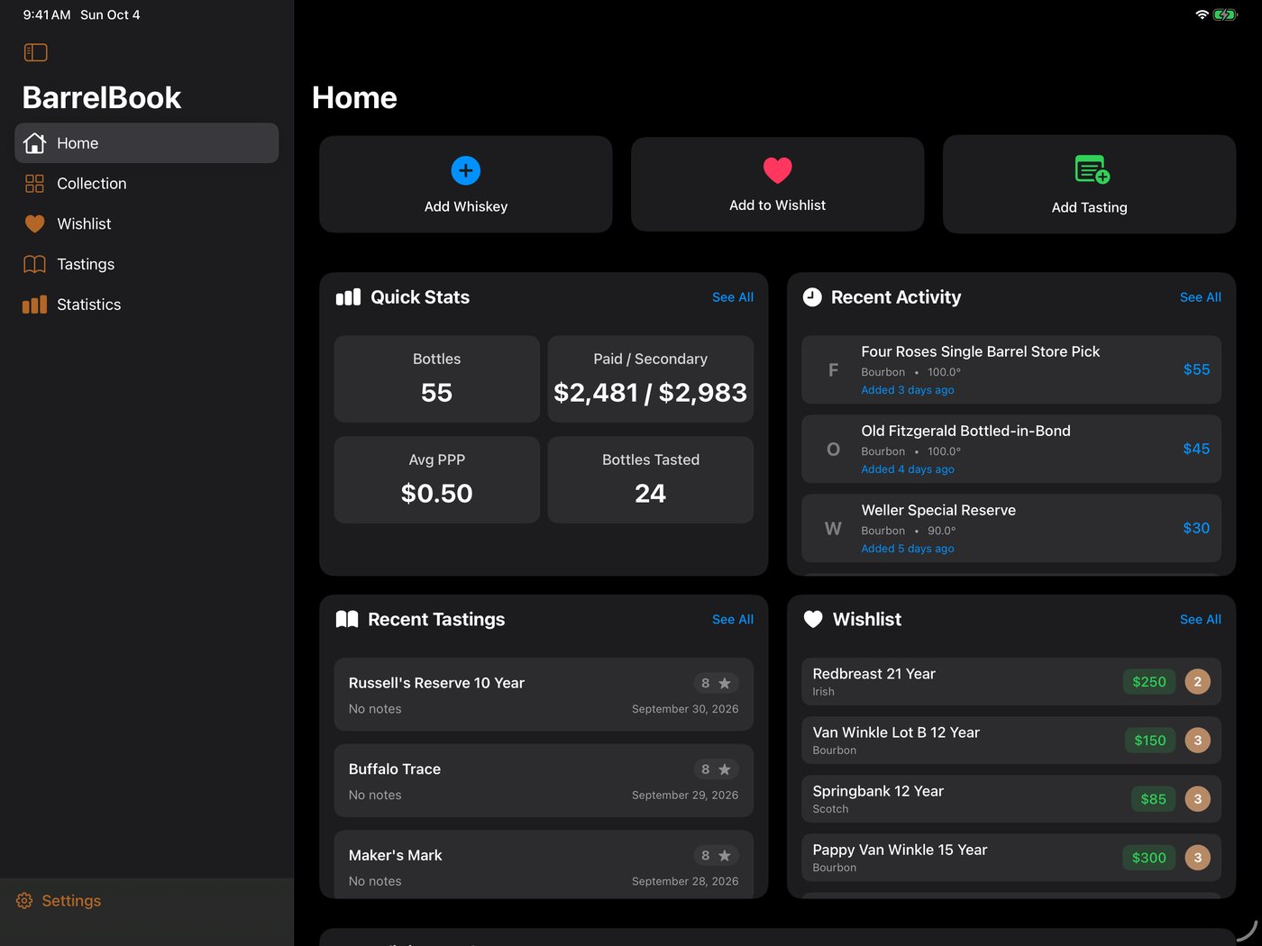Viewport: 1262px width, 946px height.
Task: Open Redbreast 21 Year wishlist item
Action: point(1011,681)
